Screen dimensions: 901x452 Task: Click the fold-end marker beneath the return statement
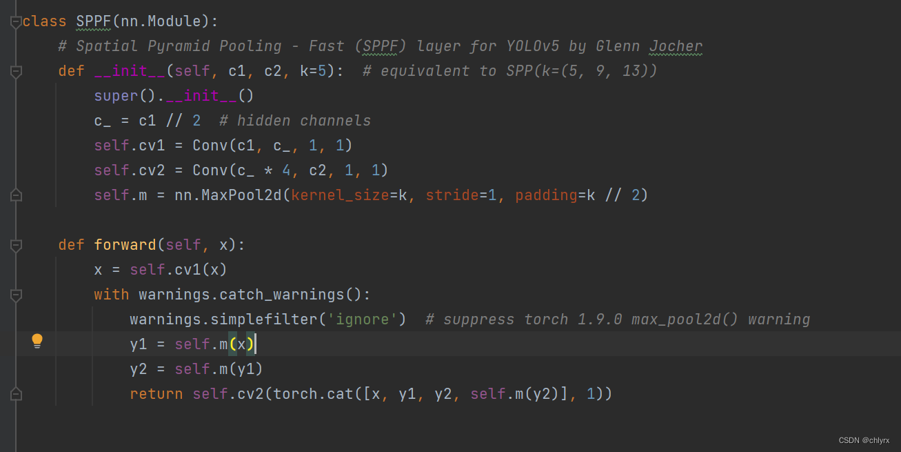tap(15, 394)
